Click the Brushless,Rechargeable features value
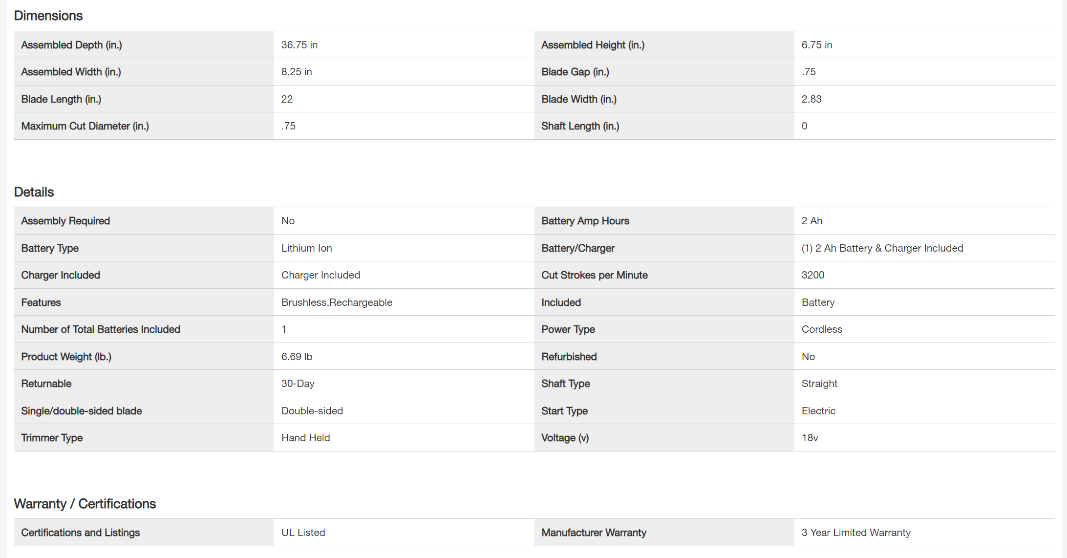This screenshot has height=558, width=1067. coord(337,302)
